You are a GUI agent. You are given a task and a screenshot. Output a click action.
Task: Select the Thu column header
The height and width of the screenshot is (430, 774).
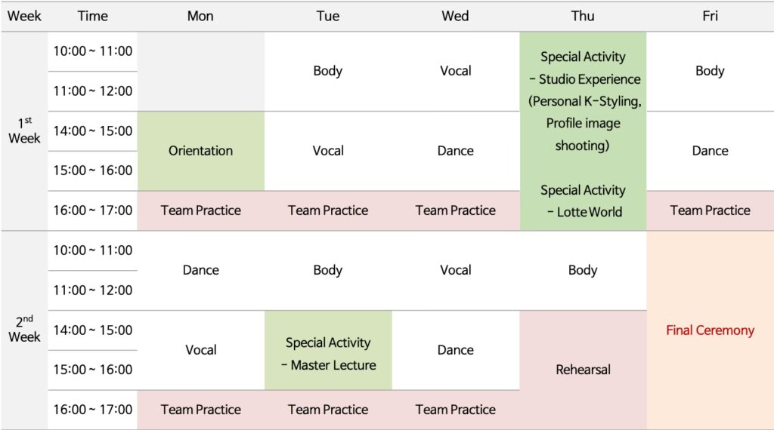click(583, 16)
